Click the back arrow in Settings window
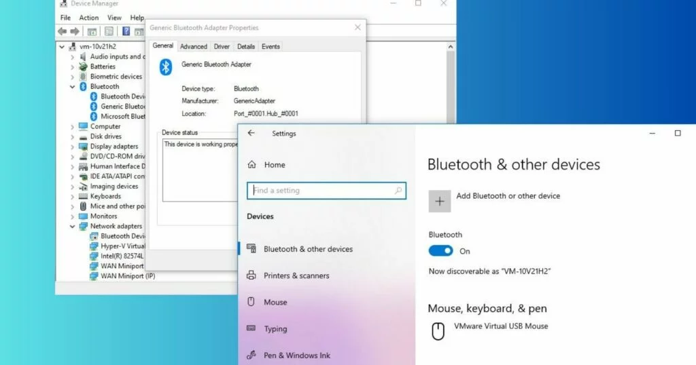The image size is (696, 365). tap(251, 133)
